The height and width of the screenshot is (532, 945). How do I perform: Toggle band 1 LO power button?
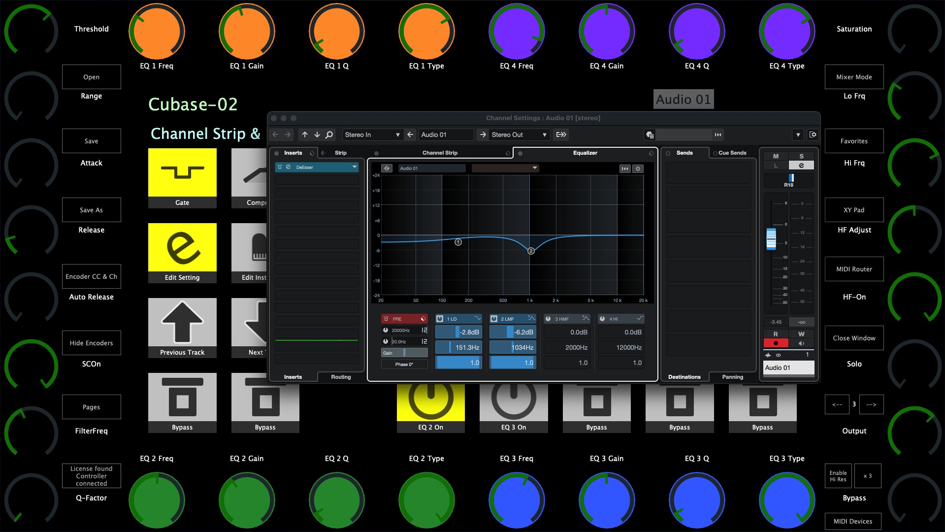click(440, 319)
